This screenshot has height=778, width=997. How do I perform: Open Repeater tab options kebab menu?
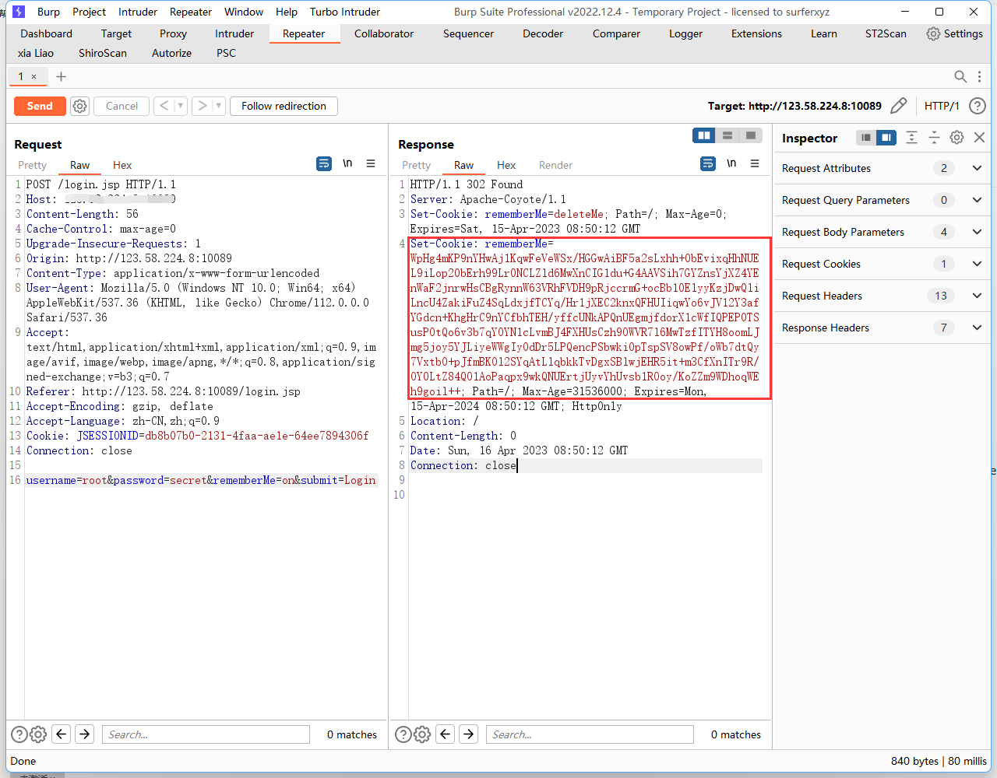tap(980, 76)
